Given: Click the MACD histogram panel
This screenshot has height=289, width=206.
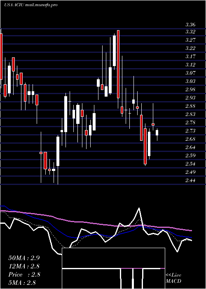Looking at the screenshot, I should (113, 268).
